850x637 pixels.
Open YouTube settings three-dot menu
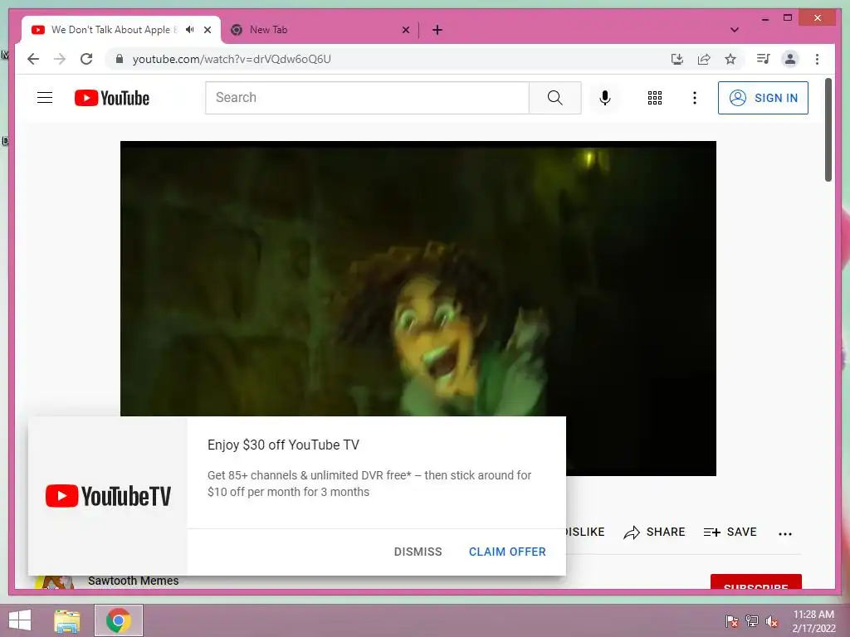click(x=695, y=98)
